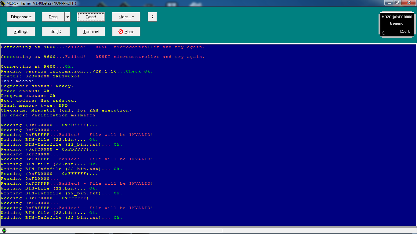Click the progress bar in status bar
Screen dimensions: 417x234
click(115, 230)
